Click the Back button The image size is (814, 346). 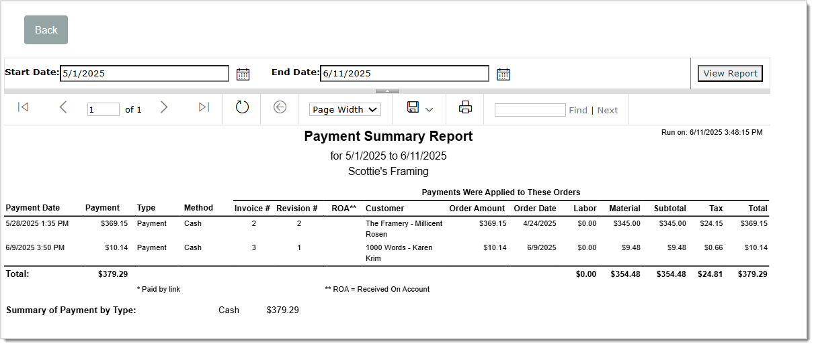pyautogui.click(x=46, y=30)
